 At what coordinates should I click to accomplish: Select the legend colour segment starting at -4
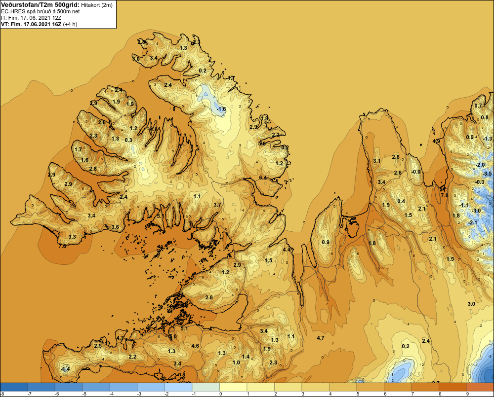pos(123,387)
